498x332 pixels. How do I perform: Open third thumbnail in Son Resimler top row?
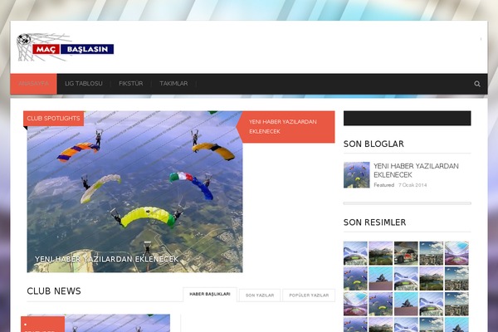point(406,253)
